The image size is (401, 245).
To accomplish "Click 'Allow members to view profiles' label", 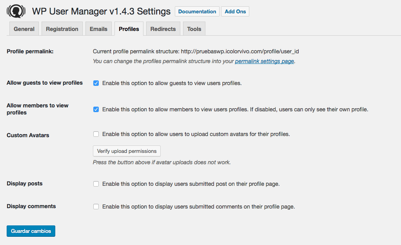I will 38,109.
